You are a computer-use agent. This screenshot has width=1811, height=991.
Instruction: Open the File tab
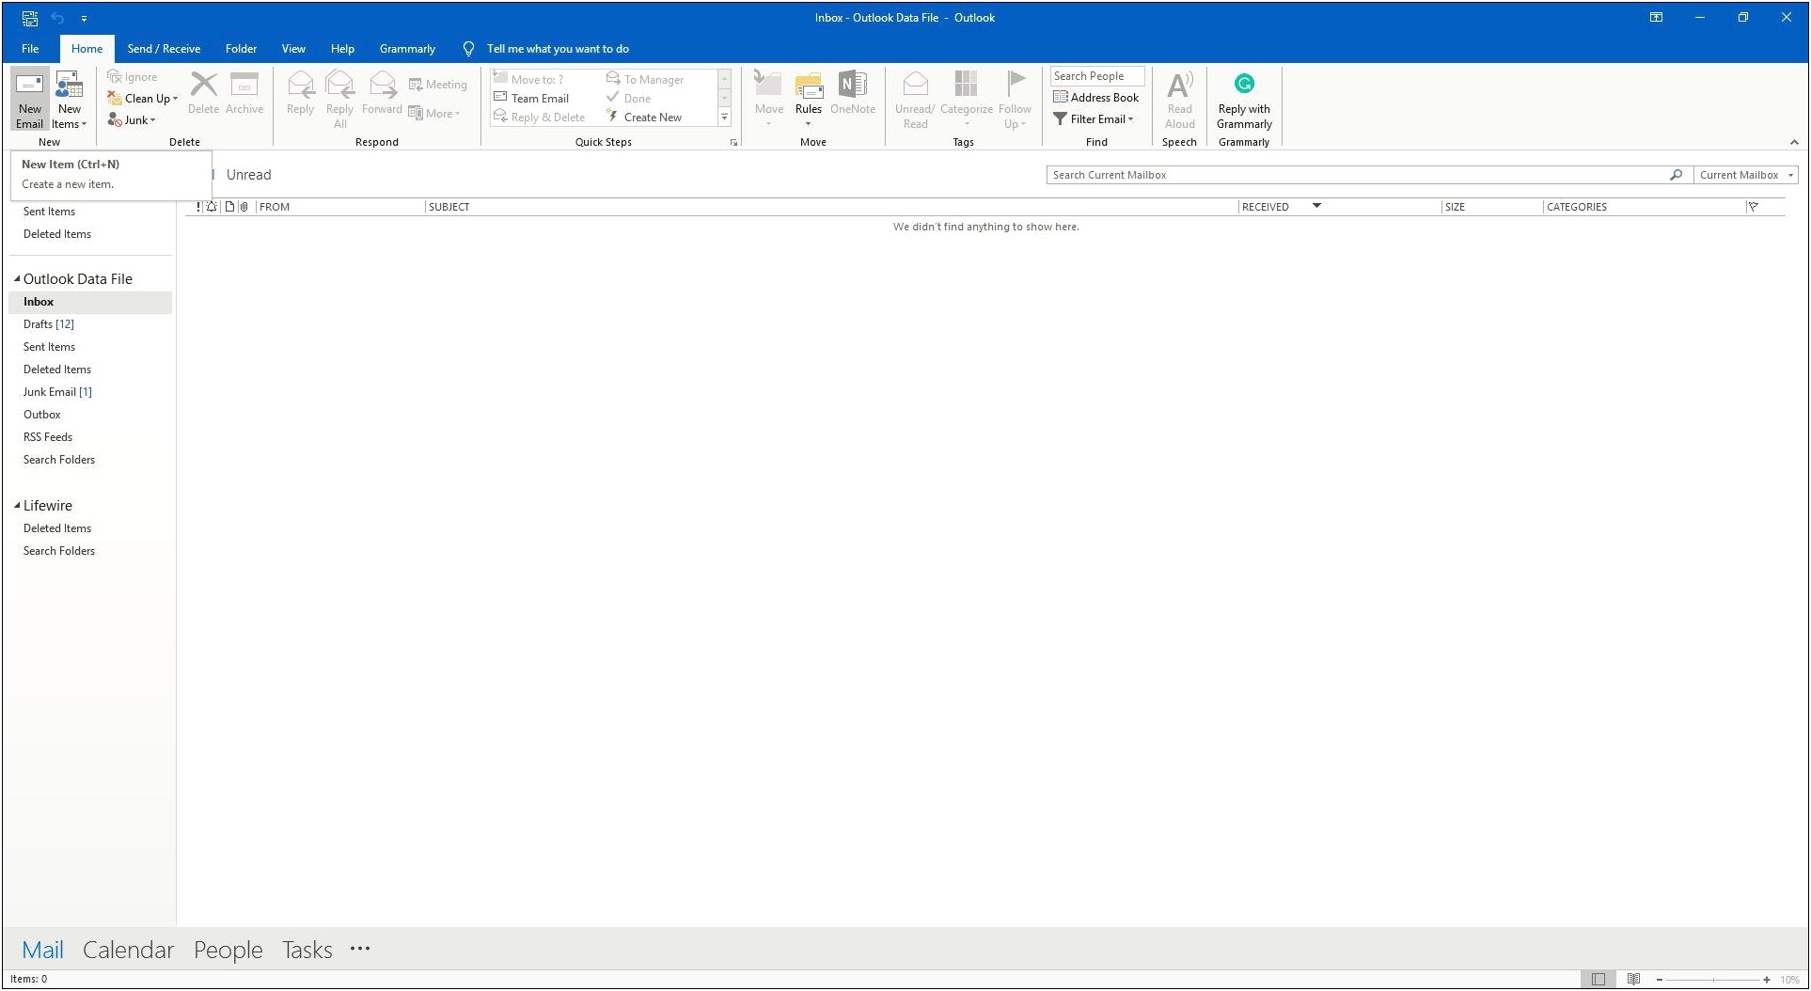tap(30, 49)
